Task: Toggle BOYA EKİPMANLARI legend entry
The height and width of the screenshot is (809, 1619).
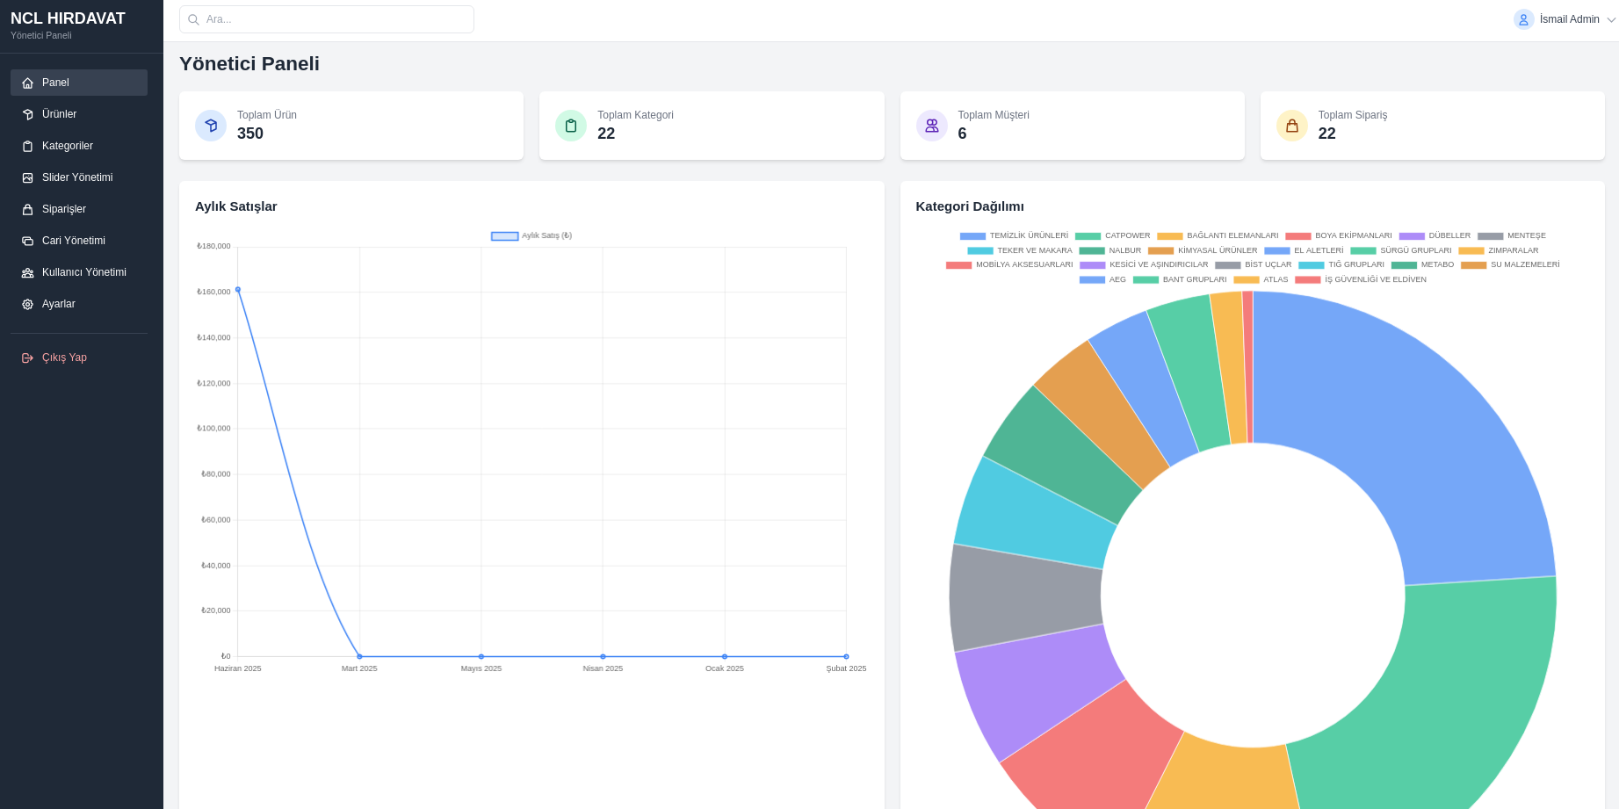Action: coord(1339,235)
